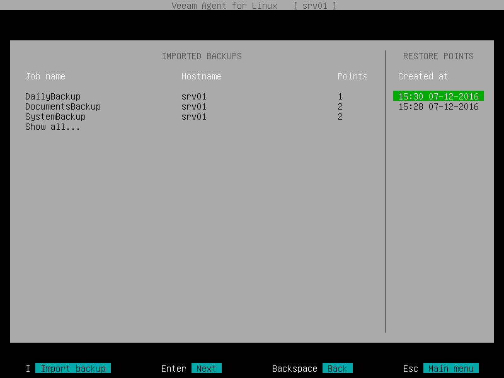Go to Main menu button

coord(451,369)
